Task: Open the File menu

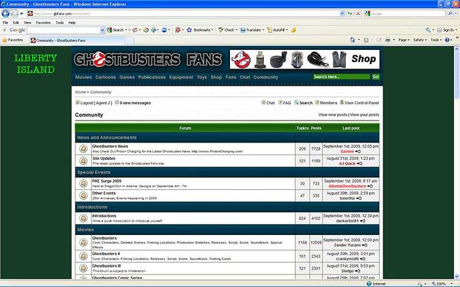Action: 5,23
